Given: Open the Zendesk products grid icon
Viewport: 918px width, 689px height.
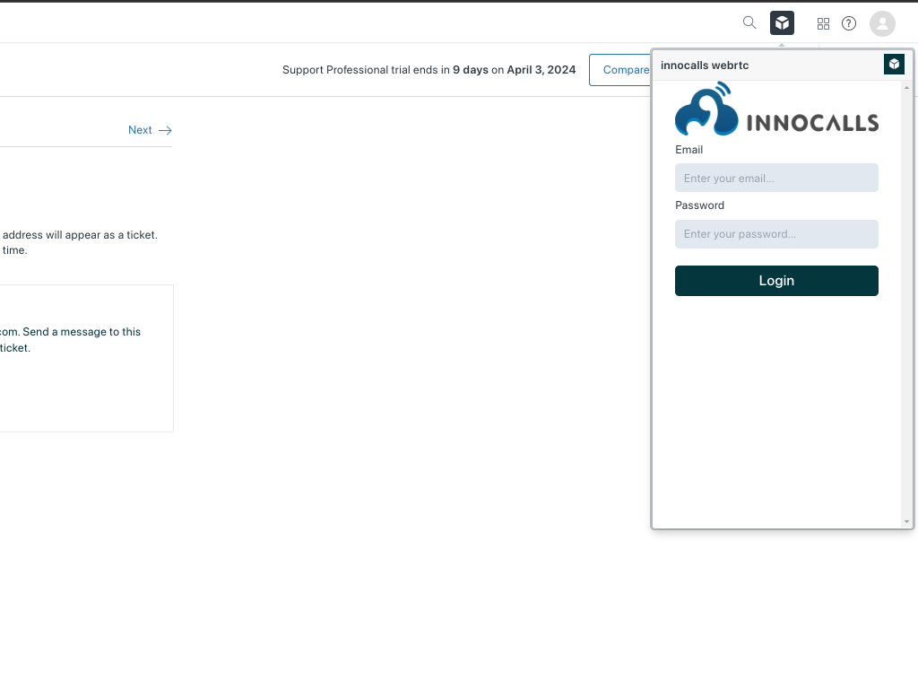Looking at the screenshot, I should [823, 24].
